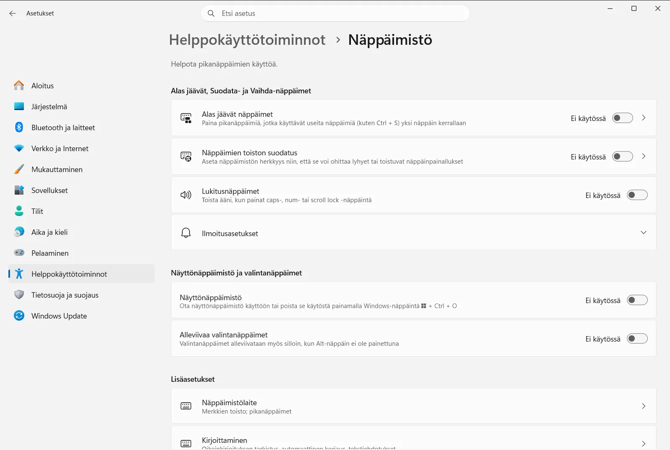
Task: Click the Windows Update sync icon
Action: click(x=19, y=316)
